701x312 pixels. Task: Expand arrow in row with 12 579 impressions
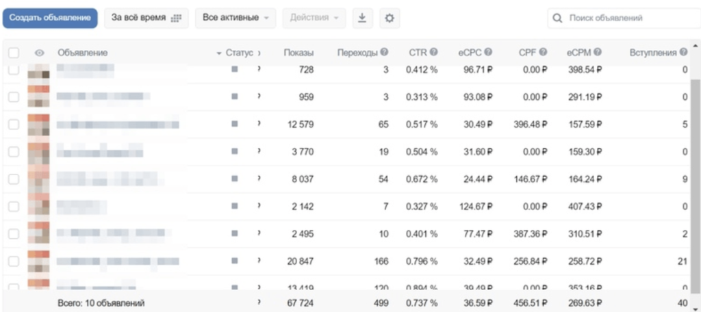[x=259, y=124]
